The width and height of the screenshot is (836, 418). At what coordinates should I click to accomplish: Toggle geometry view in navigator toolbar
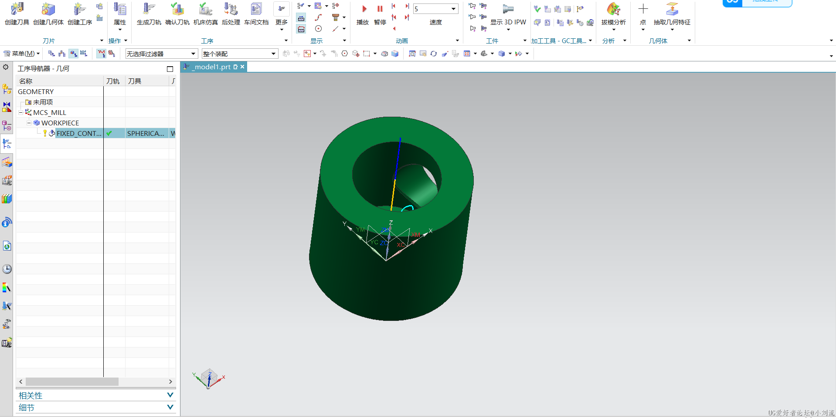[x=74, y=54]
